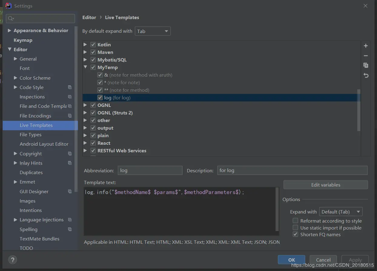377x271 pixels.
Task: Close the Settings dialog
Action: click(x=365, y=6)
